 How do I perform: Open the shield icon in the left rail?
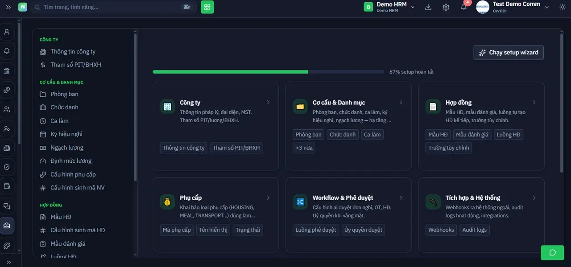7,167
